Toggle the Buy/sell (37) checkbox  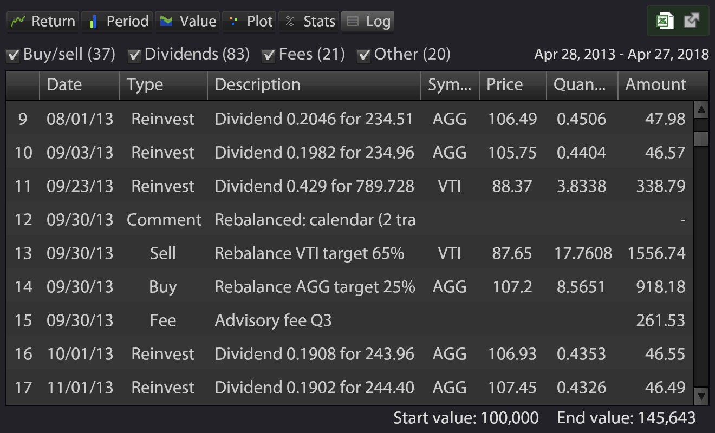click(x=13, y=55)
